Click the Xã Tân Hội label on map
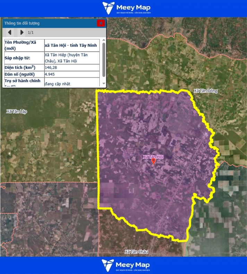Screen dimensions: 247x274 click(x=153, y=157)
